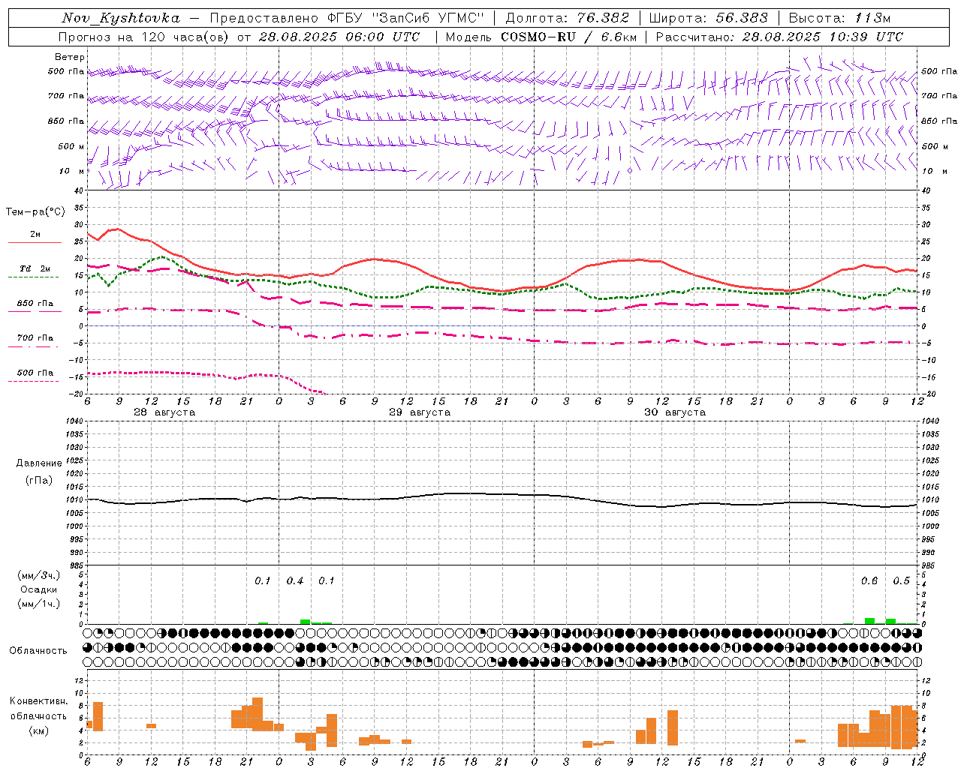
Task: Click the 'Рассчитано: 28.08.2025 10:39 UTC' timestamp
Action: click(779, 37)
